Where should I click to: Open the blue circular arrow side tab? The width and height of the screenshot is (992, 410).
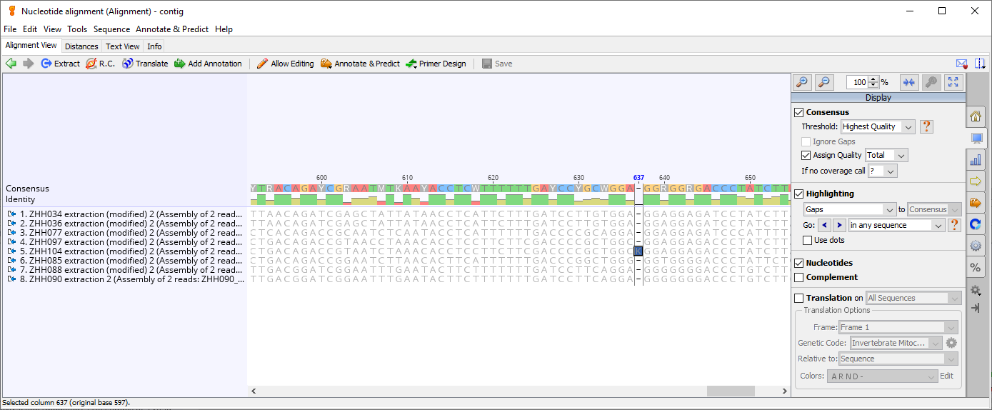(x=976, y=224)
